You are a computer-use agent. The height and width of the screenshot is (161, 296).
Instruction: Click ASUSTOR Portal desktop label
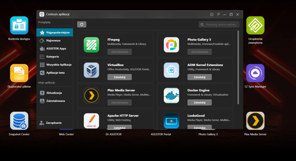[x=161, y=134]
